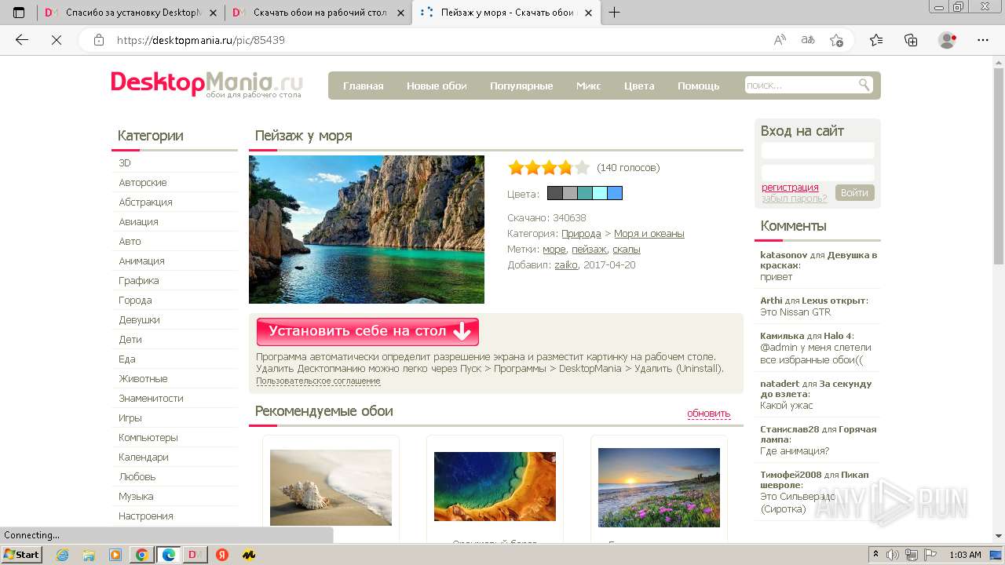
Task: Open the Start menu
Action: coord(22,555)
